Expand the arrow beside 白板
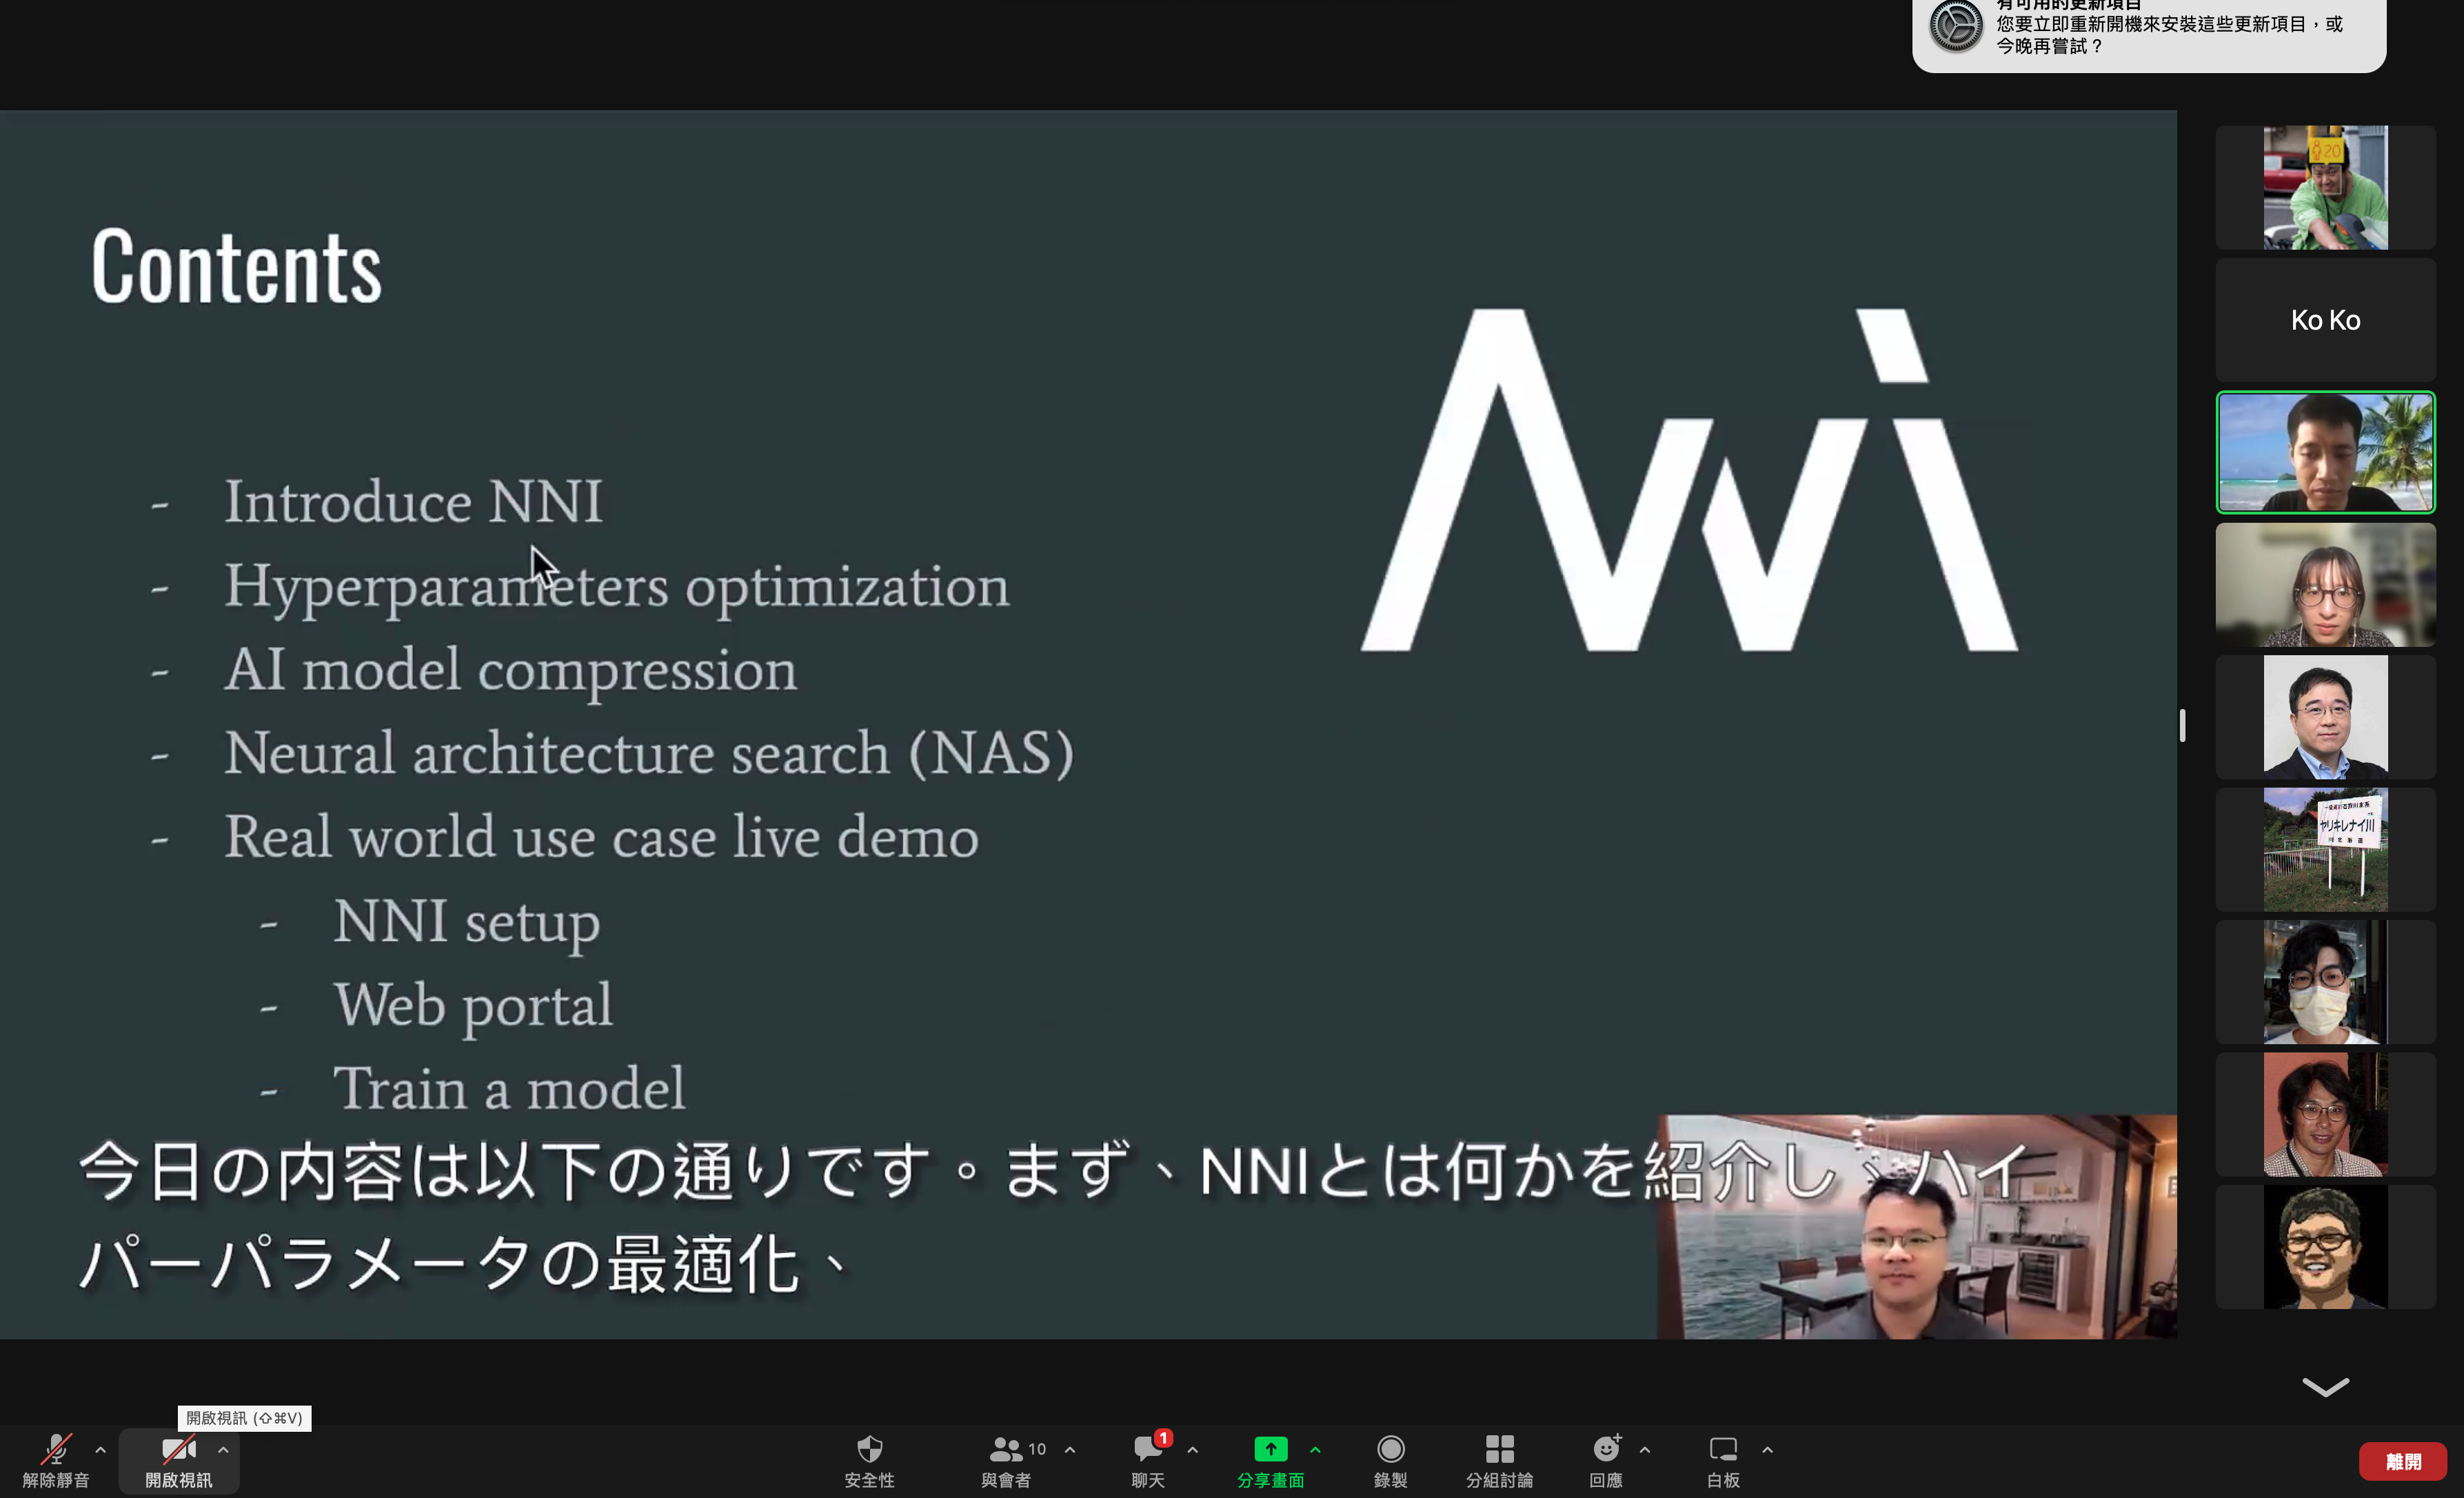 pyautogui.click(x=1768, y=1449)
